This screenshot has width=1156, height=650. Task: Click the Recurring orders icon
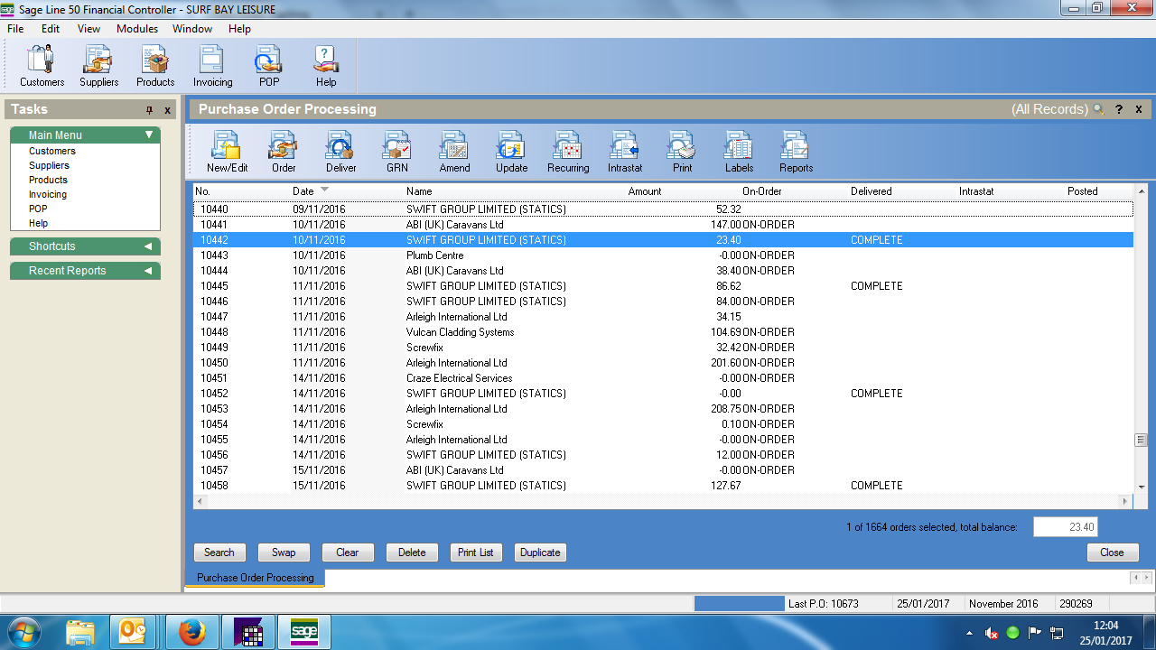568,151
